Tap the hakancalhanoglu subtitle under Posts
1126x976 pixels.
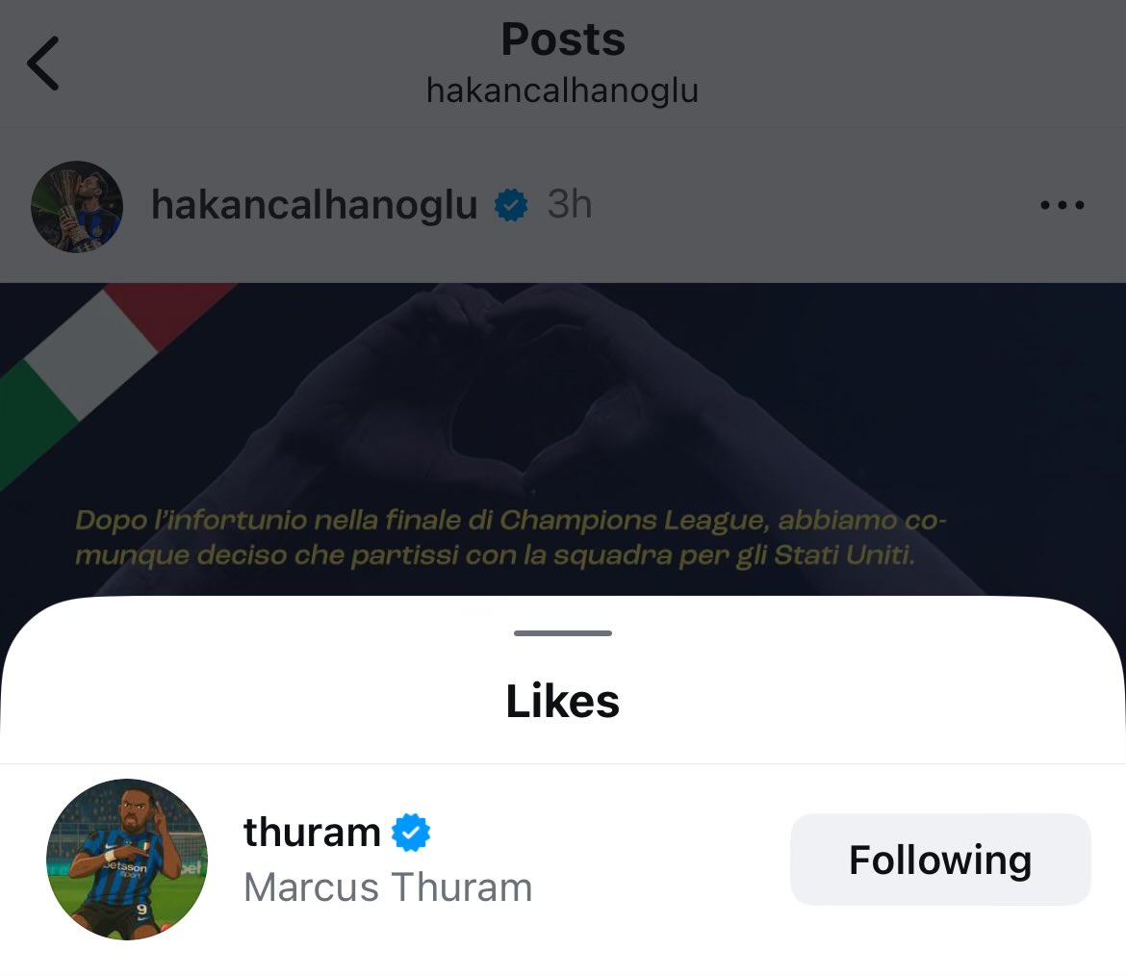point(563,91)
